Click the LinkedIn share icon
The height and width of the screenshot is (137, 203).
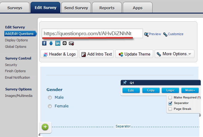click(x=58, y=43)
